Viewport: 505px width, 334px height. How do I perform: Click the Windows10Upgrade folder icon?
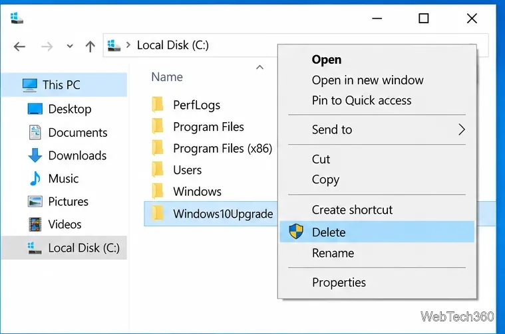(x=158, y=213)
